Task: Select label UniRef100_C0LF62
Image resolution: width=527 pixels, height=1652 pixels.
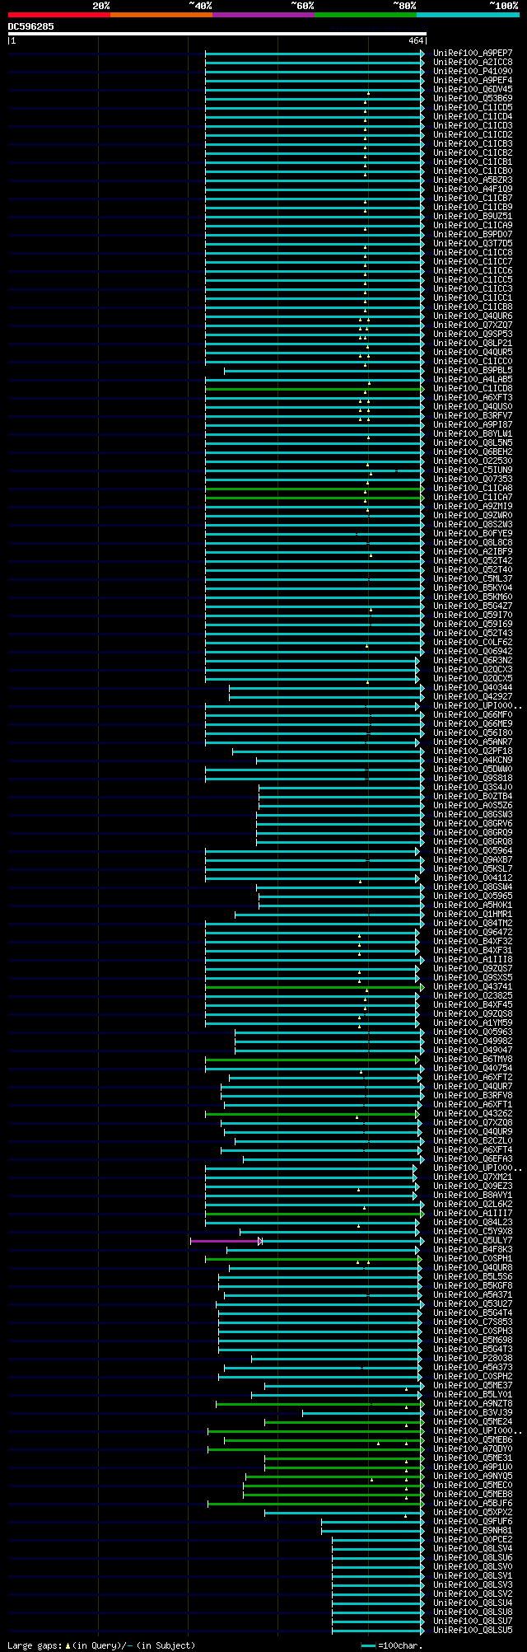Action: click(473, 643)
